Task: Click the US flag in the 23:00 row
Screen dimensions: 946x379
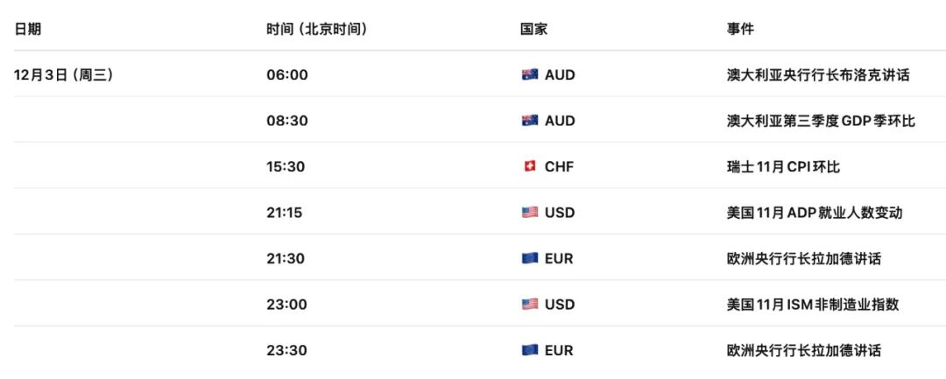Action: [x=529, y=305]
